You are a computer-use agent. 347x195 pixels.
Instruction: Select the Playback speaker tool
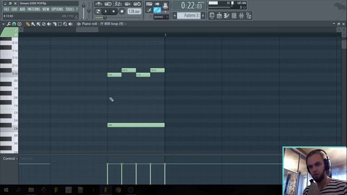[70, 24]
